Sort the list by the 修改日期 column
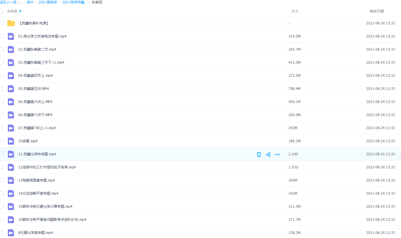This screenshot has height=238, width=401. click(x=377, y=11)
